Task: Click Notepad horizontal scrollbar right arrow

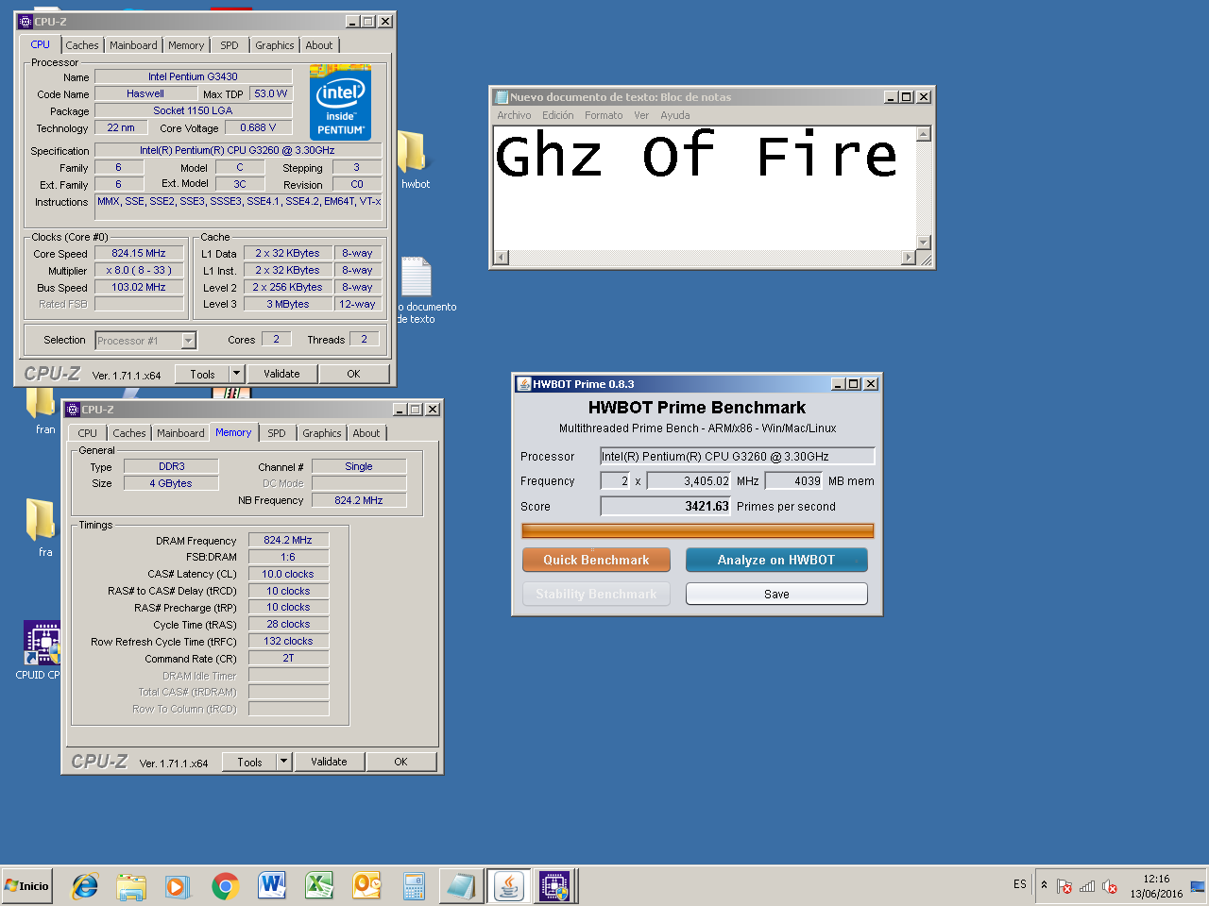Action: [909, 258]
